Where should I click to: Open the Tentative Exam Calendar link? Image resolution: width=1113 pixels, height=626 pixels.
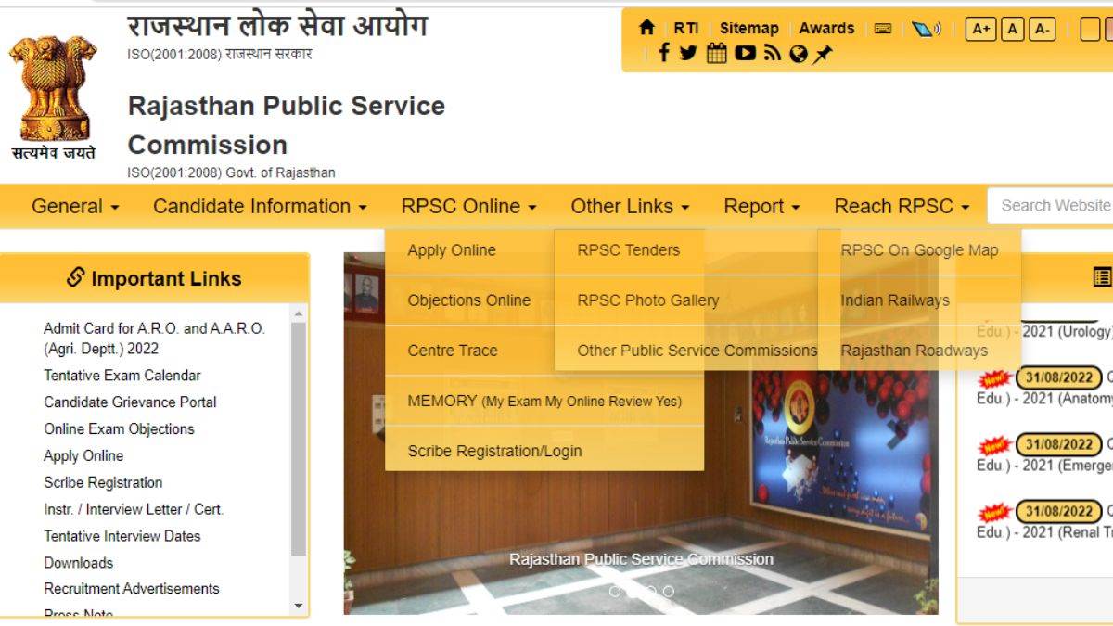(121, 375)
